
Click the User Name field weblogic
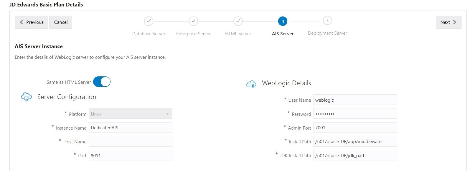355,100
